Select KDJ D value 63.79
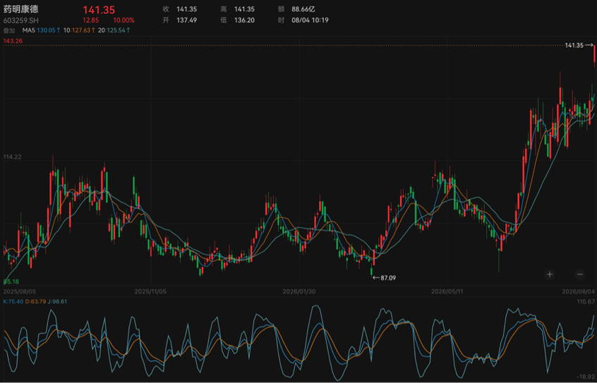This screenshot has height=383, width=597. pos(37,301)
